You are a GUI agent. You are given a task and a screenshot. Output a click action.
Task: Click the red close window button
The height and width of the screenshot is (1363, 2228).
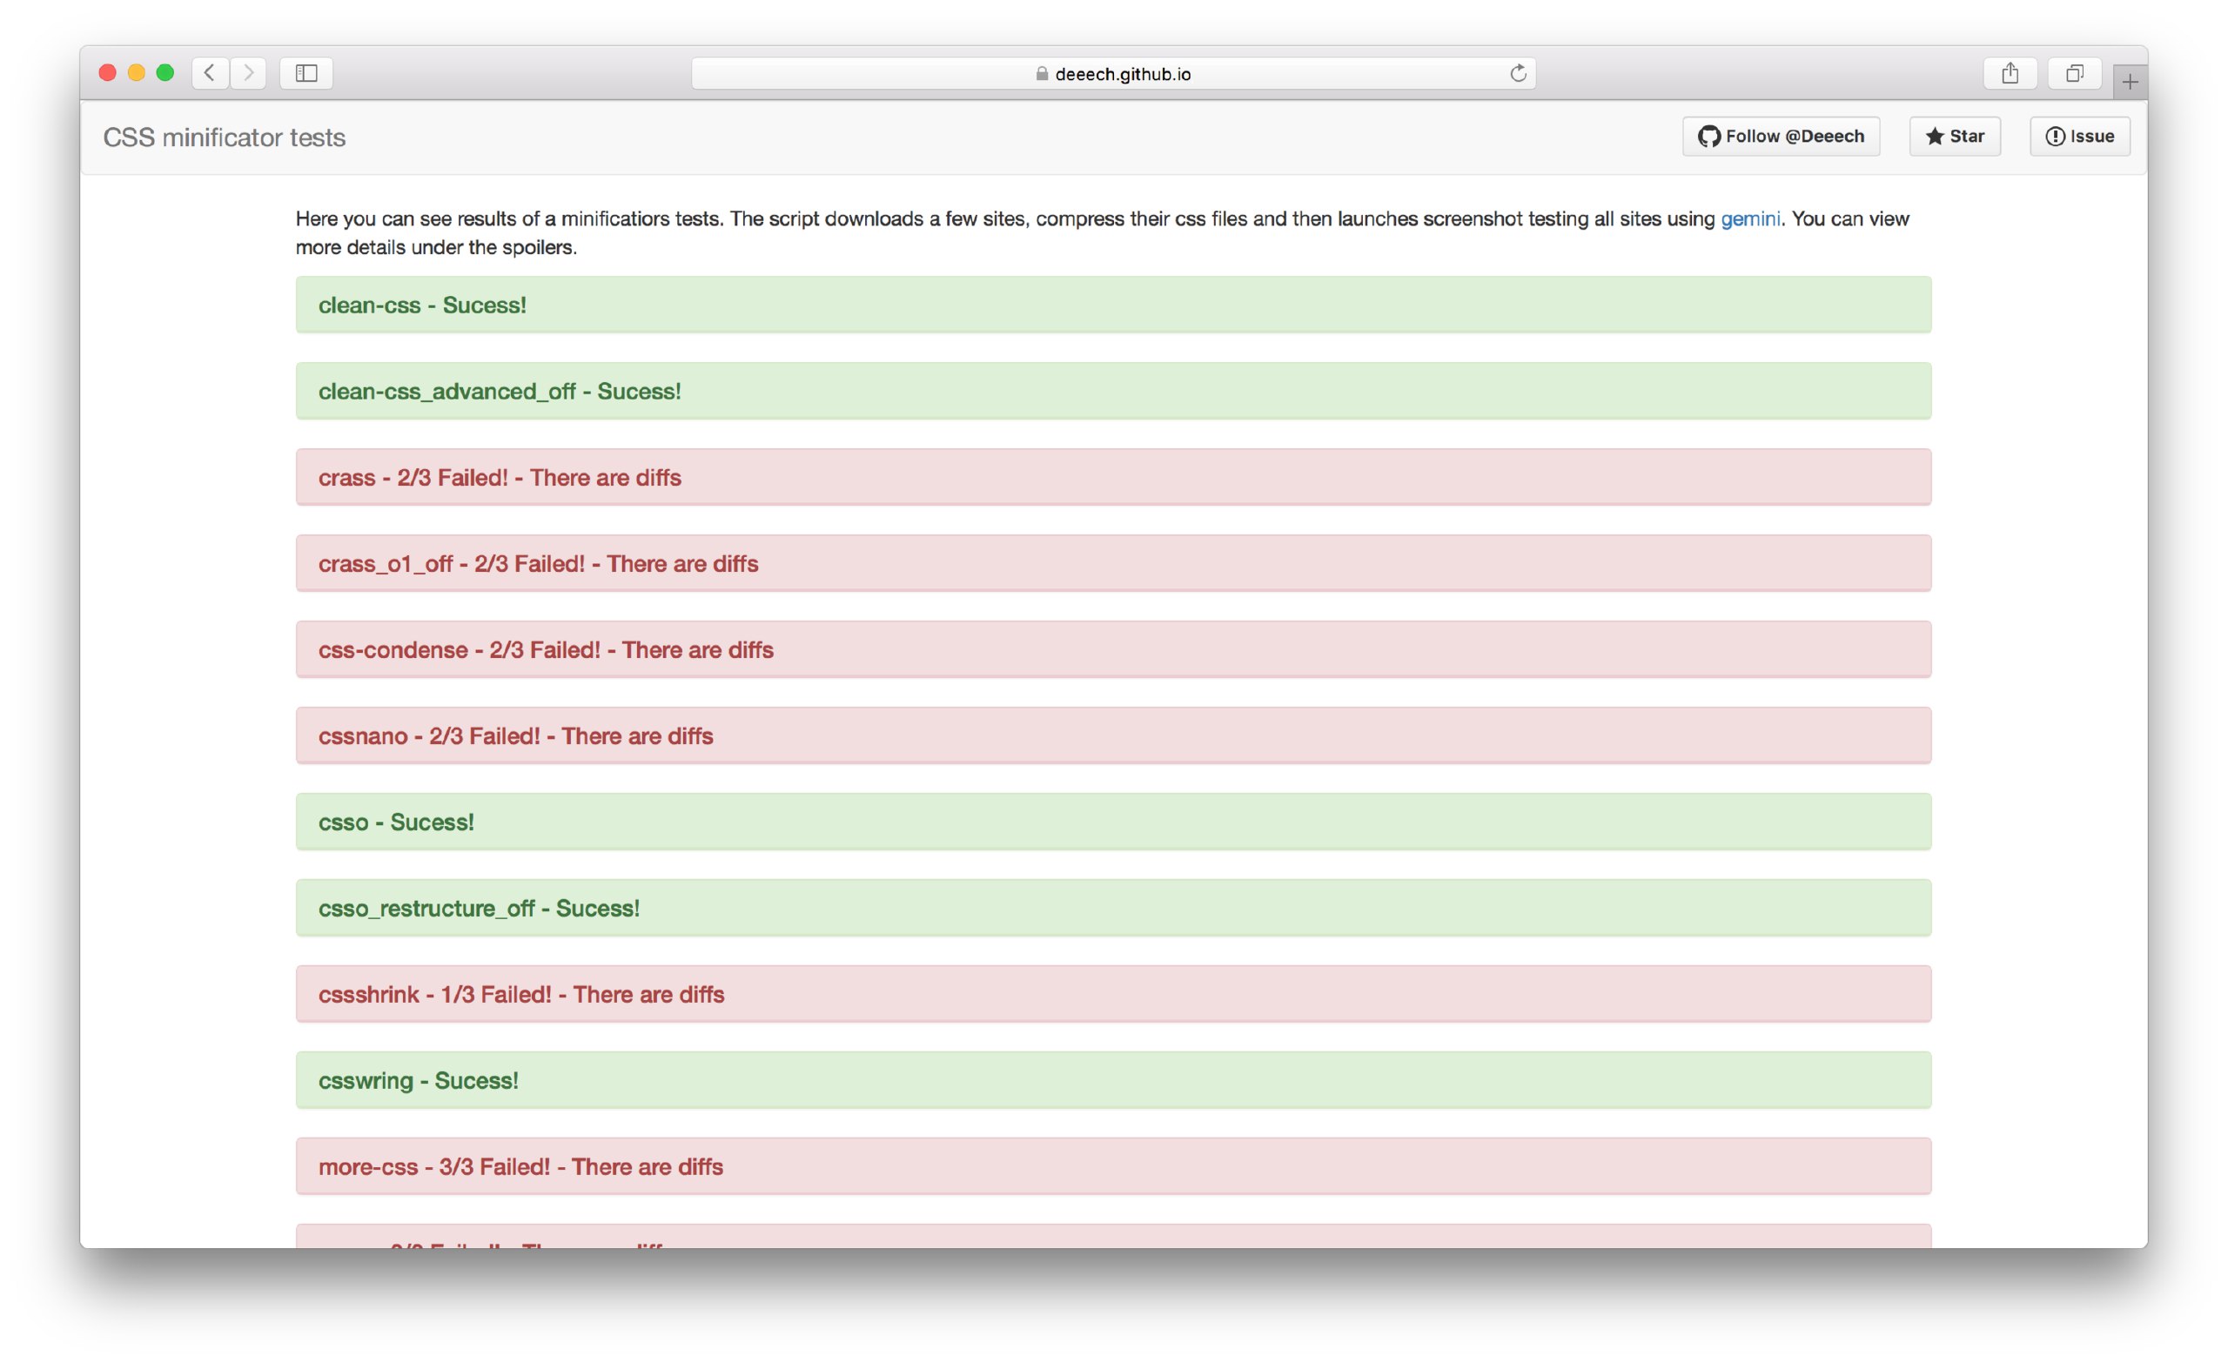click(108, 72)
